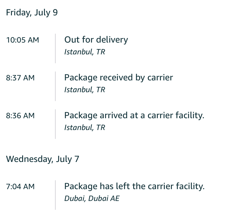The image size is (245, 211).
Task: Click the 10:05 AM timestamp
Action: [x=22, y=40]
